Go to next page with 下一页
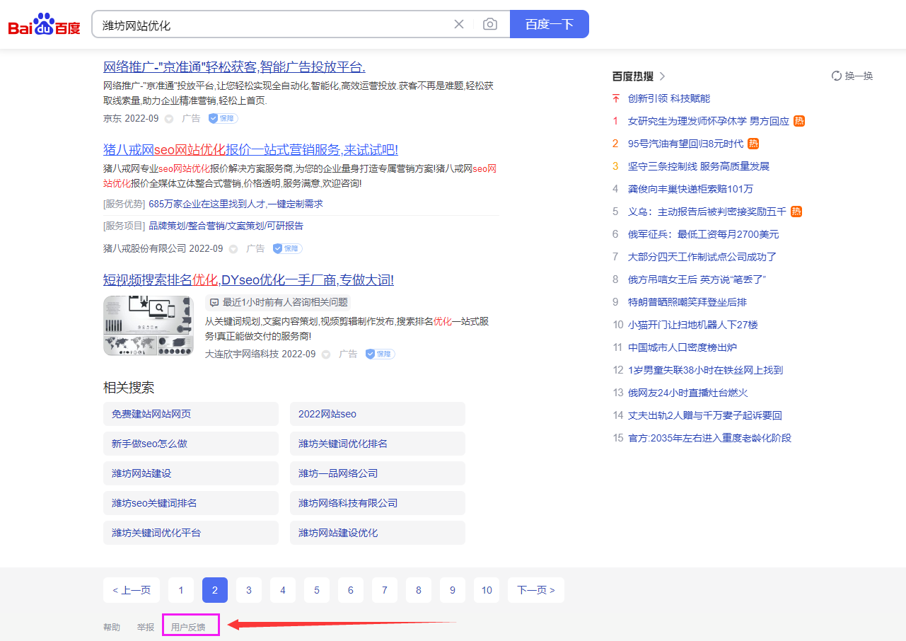This screenshot has width=906, height=641. point(536,590)
